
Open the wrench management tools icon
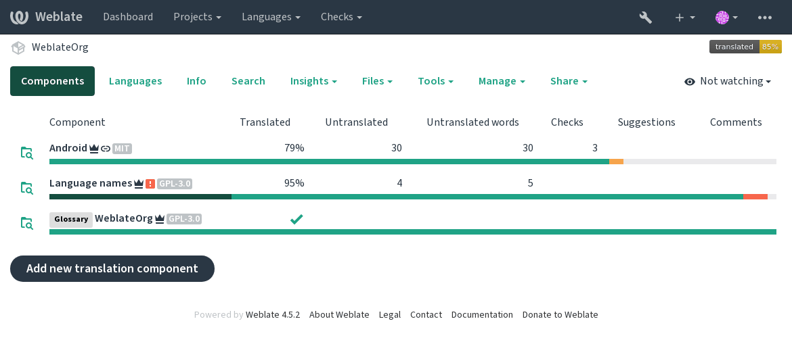646,17
